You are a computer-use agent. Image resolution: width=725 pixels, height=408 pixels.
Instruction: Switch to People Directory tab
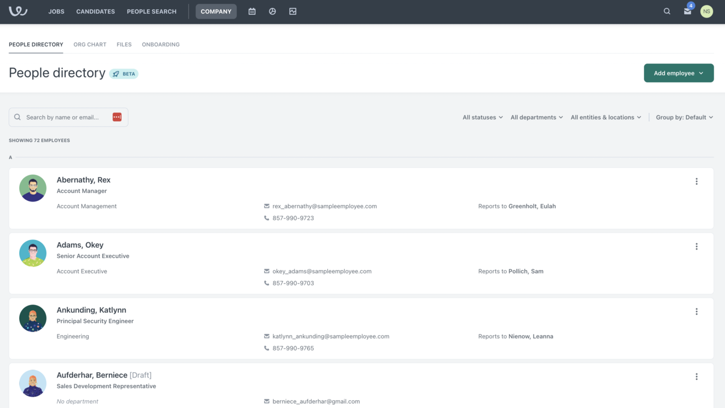(36, 45)
